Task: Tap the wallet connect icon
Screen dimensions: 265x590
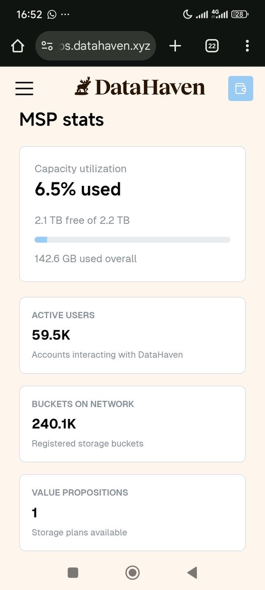Action: point(240,88)
